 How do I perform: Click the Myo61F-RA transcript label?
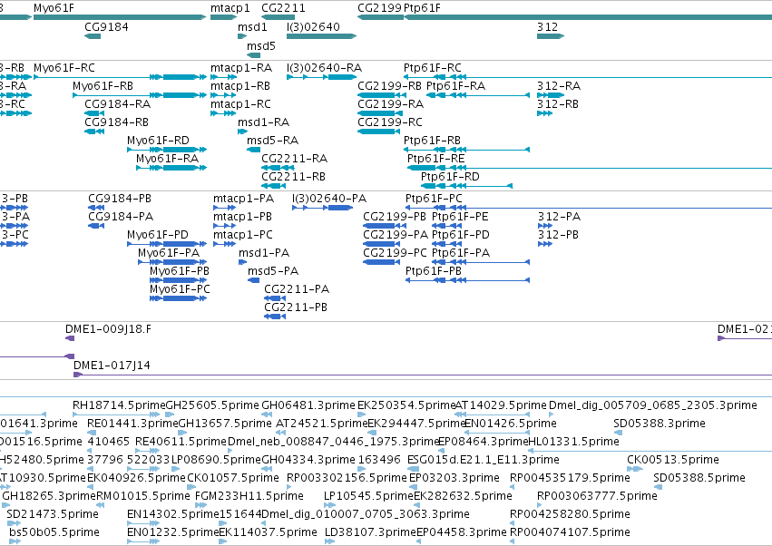[168, 158]
